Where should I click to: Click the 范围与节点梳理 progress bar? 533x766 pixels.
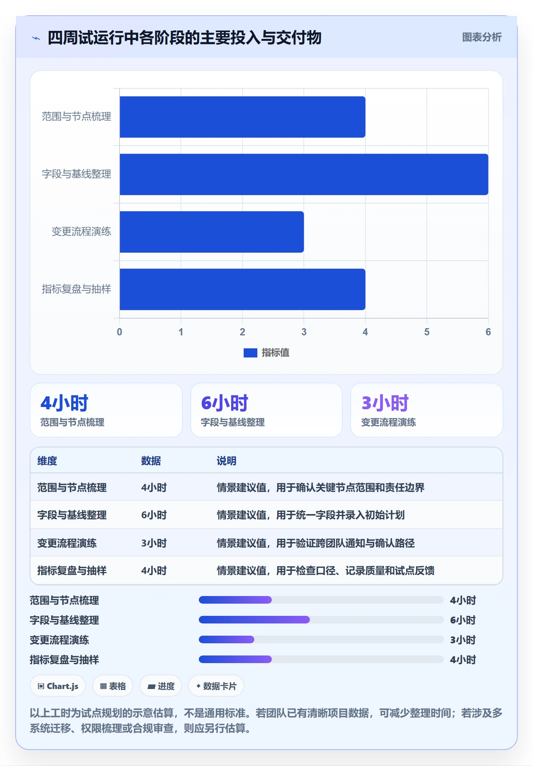click(x=321, y=600)
